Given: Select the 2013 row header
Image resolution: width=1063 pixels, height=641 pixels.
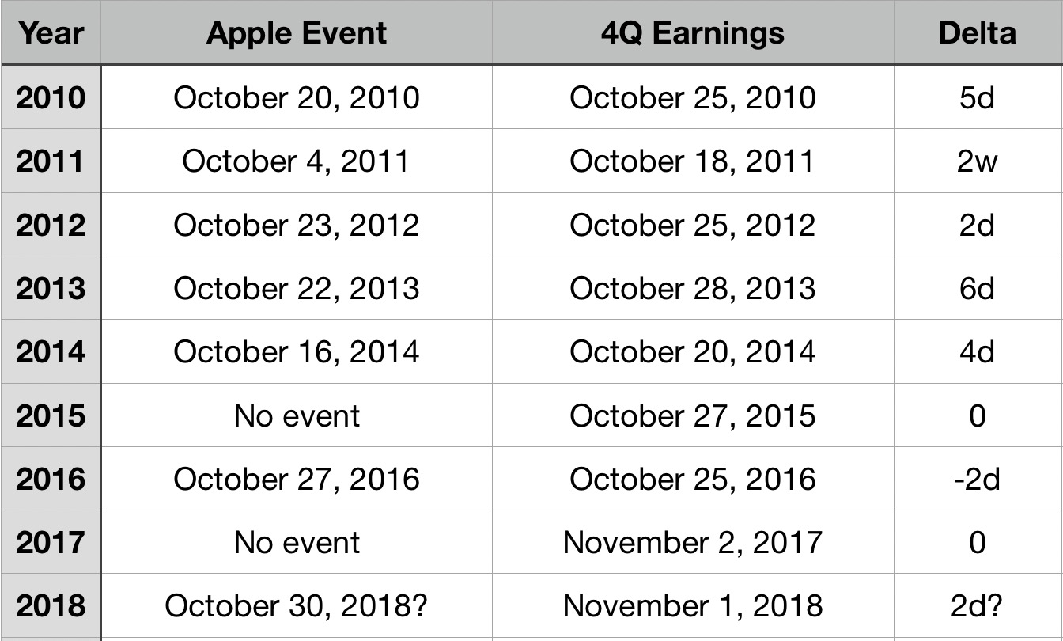Looking at the screenshot, I should click(51, 288).
